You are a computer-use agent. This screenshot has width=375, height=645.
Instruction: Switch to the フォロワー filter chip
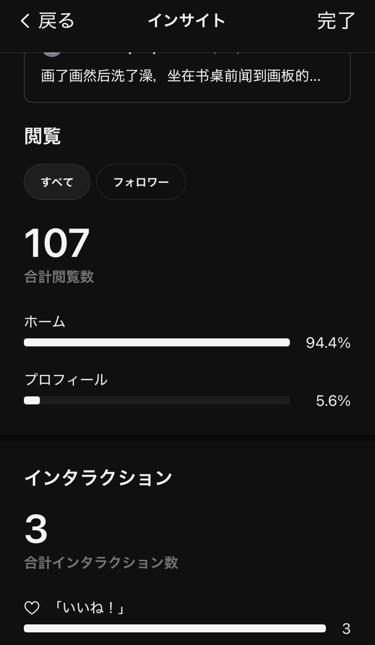coord(141,182)
